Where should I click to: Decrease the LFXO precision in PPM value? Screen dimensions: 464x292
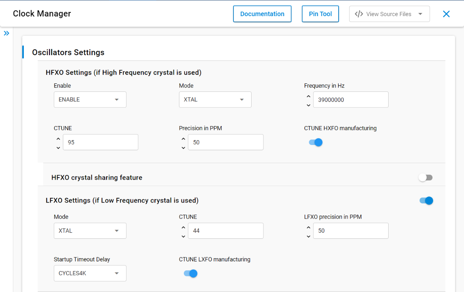tap(308, 236)
